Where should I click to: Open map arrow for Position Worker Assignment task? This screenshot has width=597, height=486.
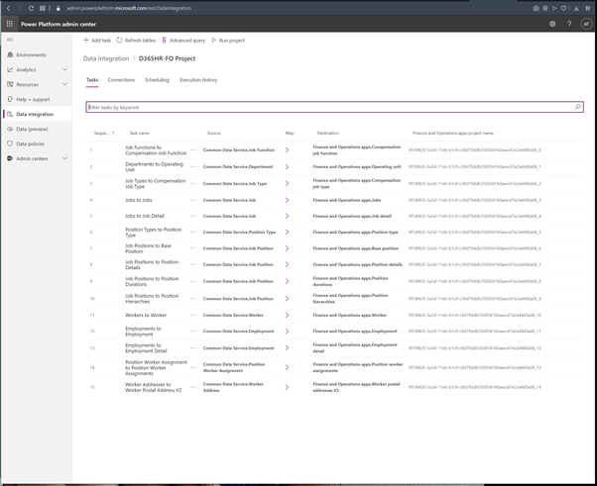(287, 367)
